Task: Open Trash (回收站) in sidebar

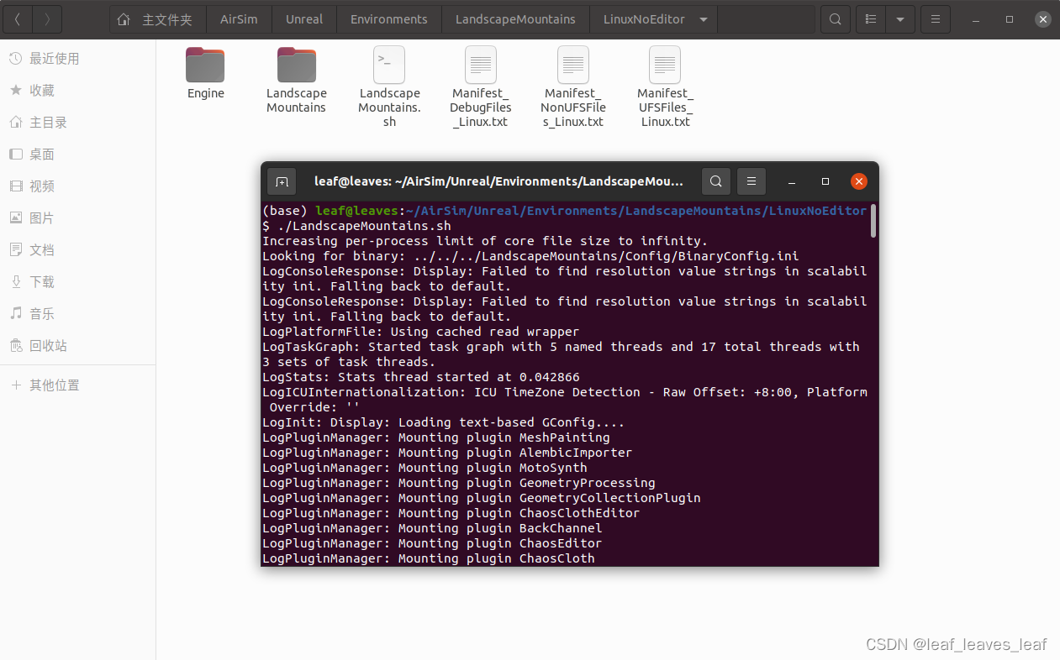Action: (77, 346)
